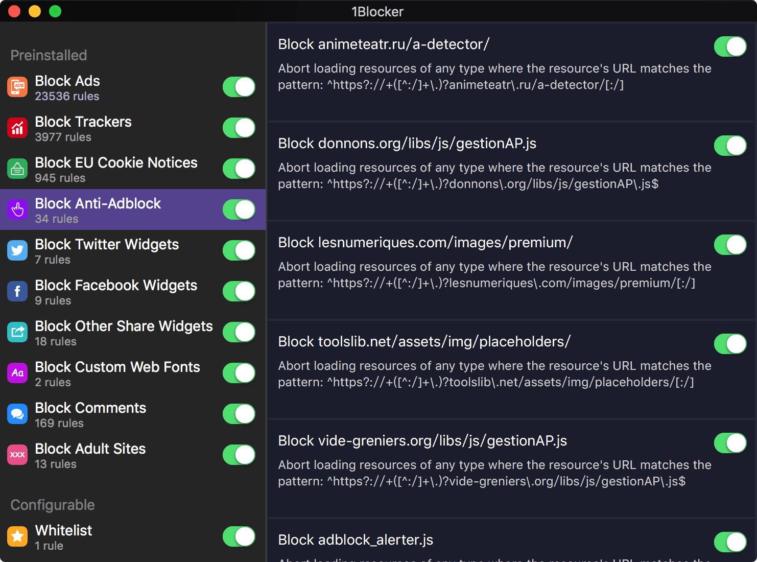
Task: Select 'Block toolslib.net/assets/img/placeholders/' rule title
Action: (424, 342)
